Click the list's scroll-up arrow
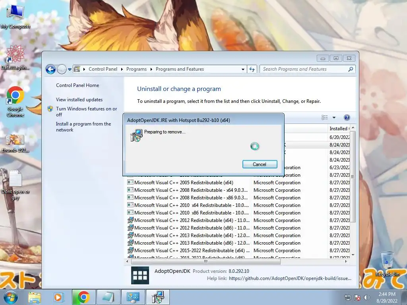The height and width of the screenshot is (305, 407). click(353, 128)
